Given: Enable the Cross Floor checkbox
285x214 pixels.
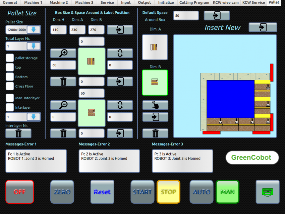Looking at the screenshot, I should point(10,86).
